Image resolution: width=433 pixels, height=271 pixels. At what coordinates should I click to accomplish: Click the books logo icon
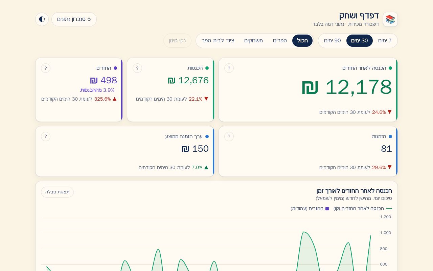tap(390, 19)
